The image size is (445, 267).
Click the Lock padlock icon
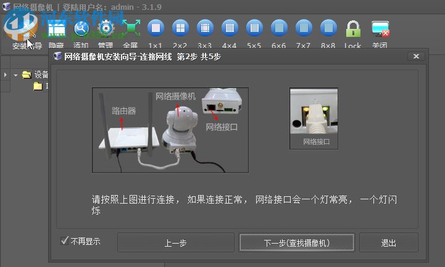[x=353, y=29]
